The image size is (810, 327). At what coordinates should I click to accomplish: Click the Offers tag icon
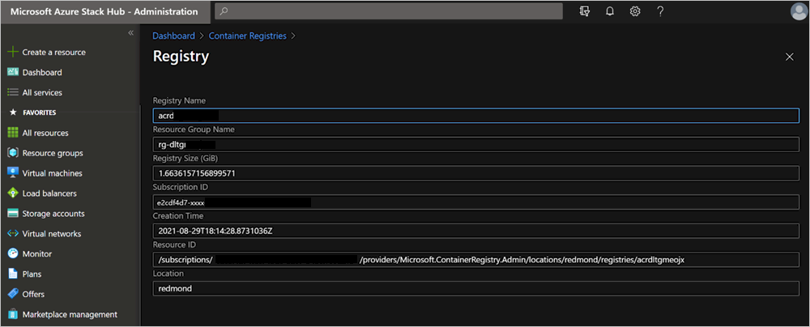coord(13,294)
